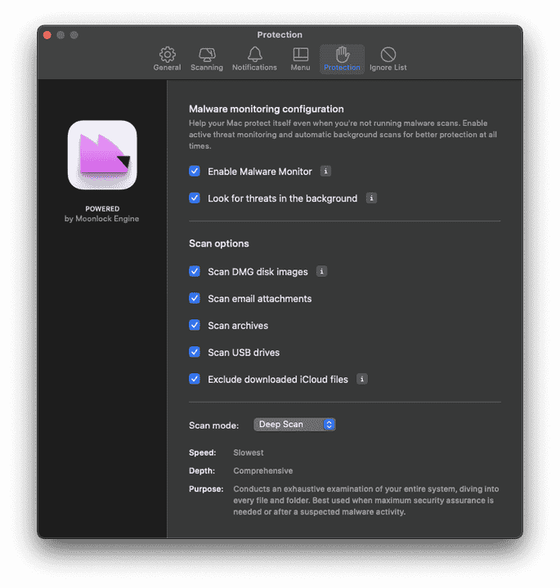This screenshot has width=560, height=588.
Task: Switch to the Menu tab
Action: (x=300, y=59)
